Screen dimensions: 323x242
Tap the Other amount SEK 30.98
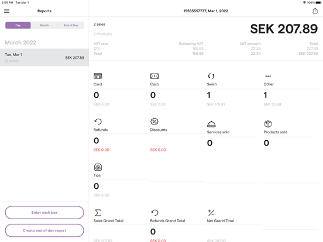point(272,104)
